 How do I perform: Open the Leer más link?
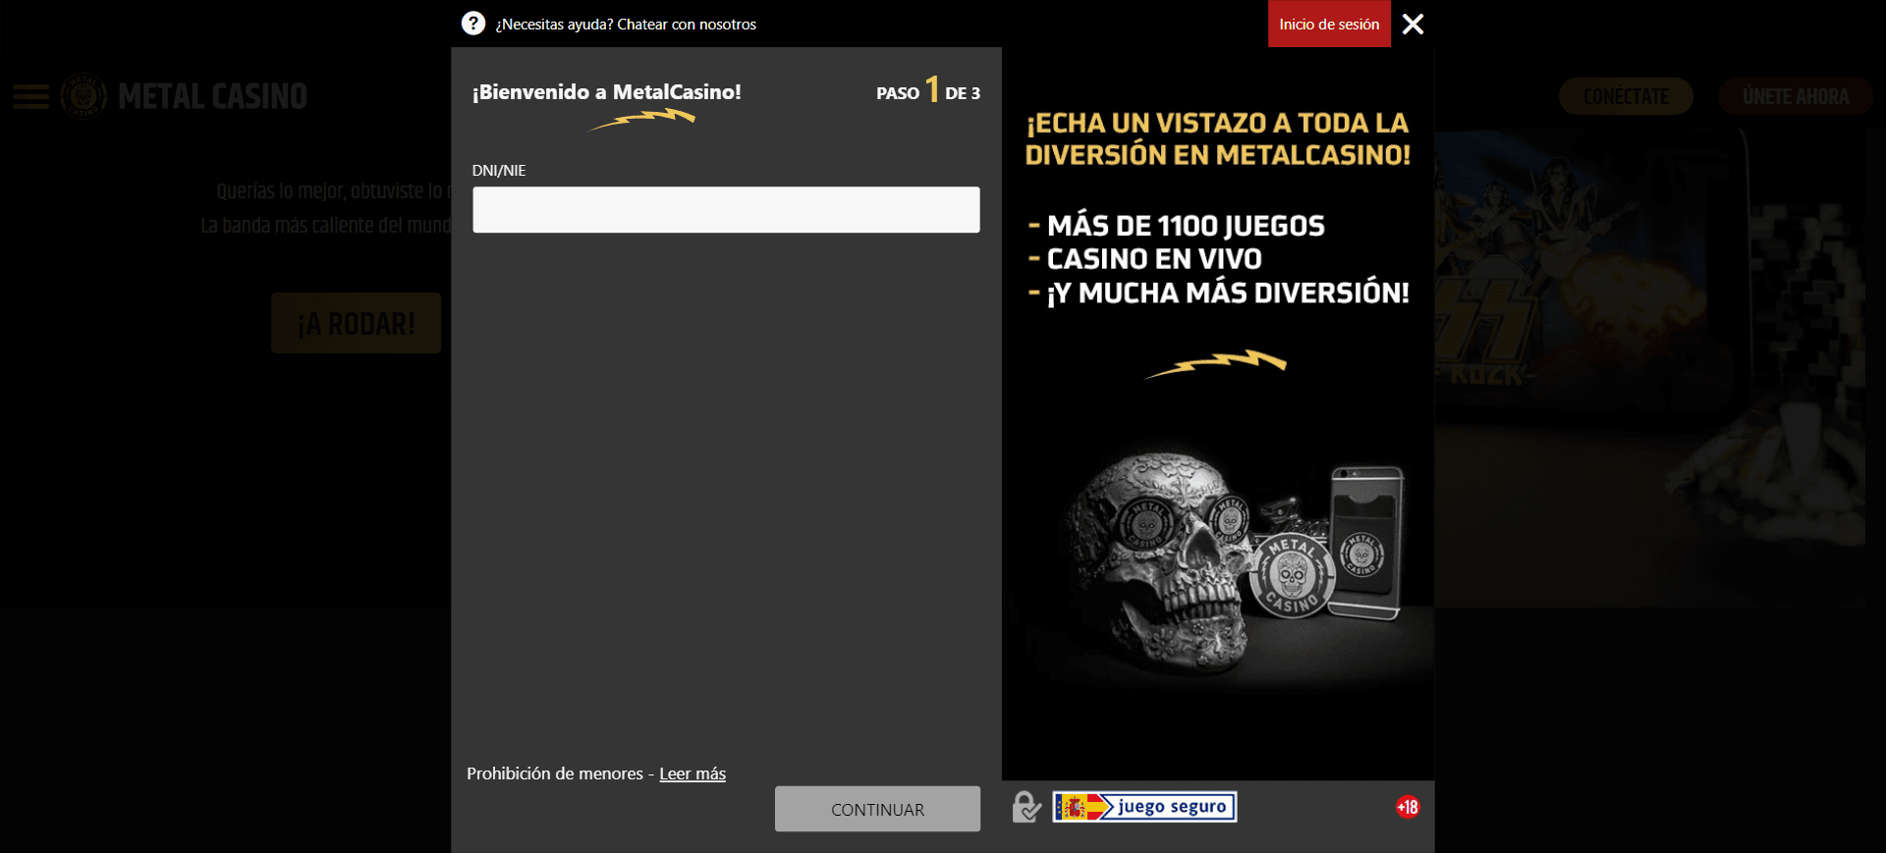693,773
